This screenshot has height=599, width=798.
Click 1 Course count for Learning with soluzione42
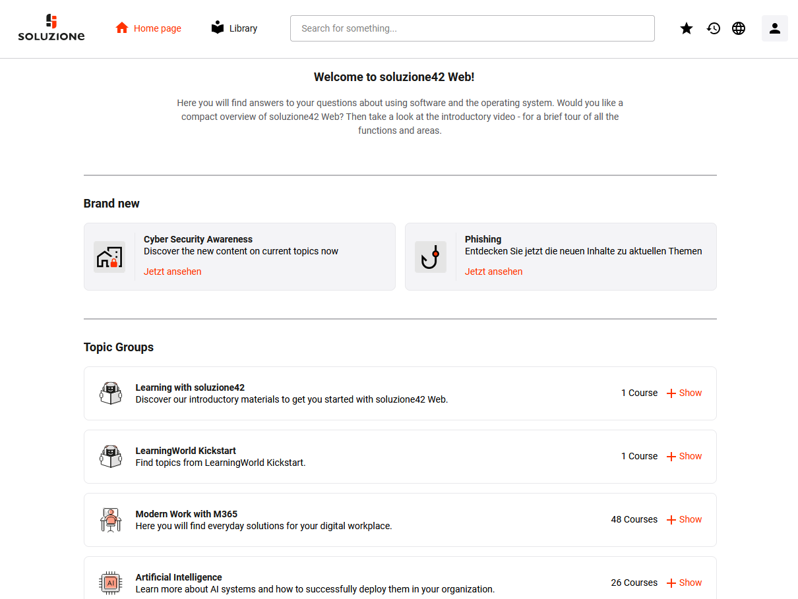pos(640,393)
